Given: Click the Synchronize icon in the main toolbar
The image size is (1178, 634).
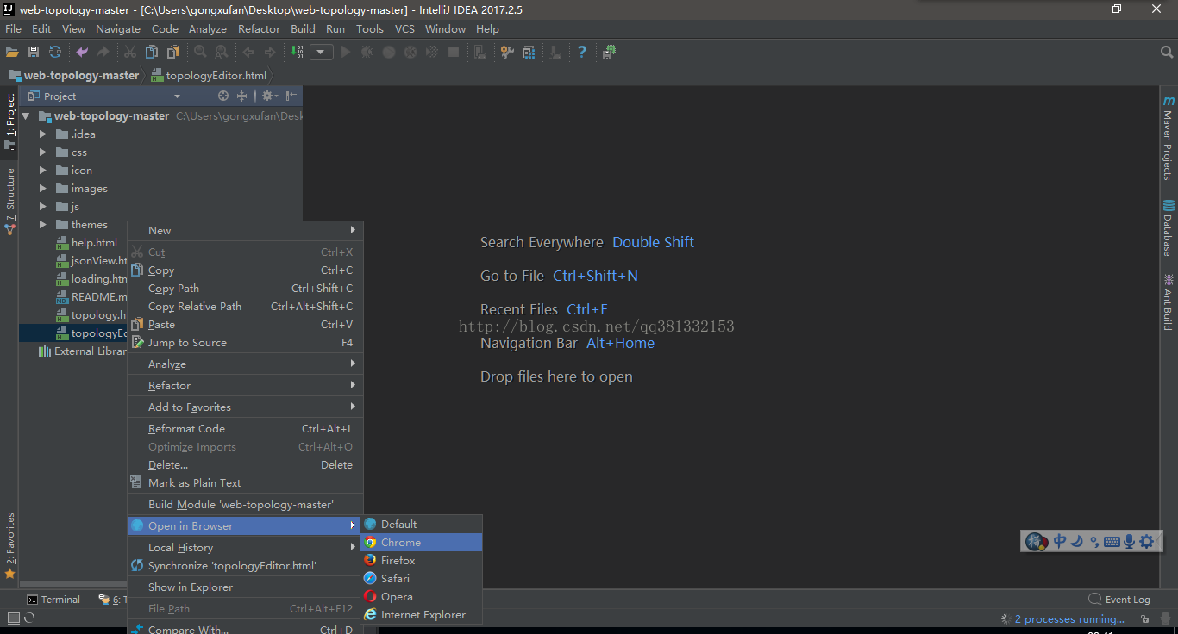Looking at the screenshot, I should pyautogui.click(x=55, y=53).
